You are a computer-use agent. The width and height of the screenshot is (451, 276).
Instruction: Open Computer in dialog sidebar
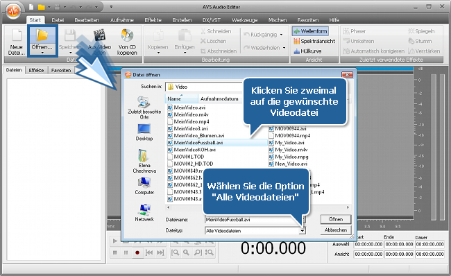click(x=144, y=186)
